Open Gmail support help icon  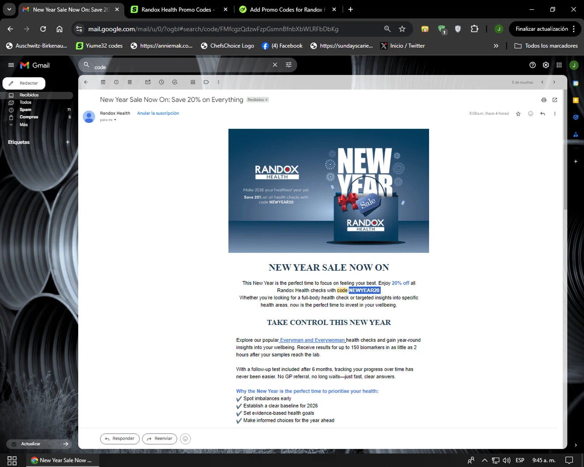click(x=533, y=65)
